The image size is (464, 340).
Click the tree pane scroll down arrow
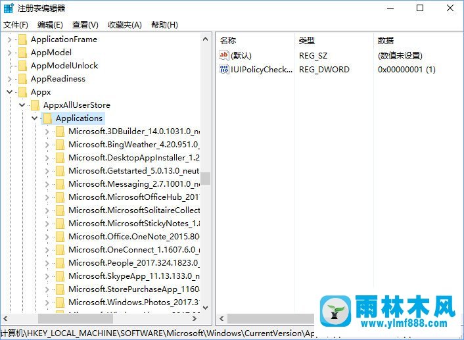[x=205, y=308]
